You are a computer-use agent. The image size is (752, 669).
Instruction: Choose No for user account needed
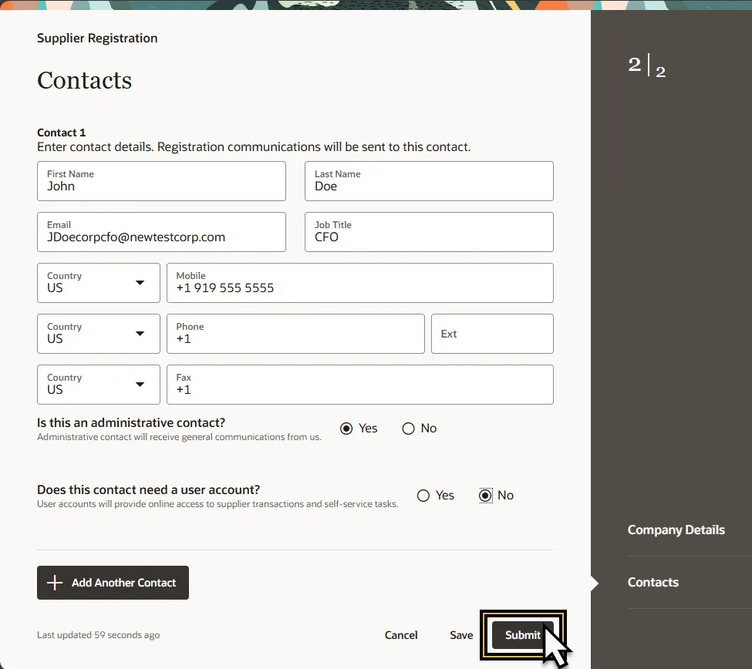(x=485, y=496)
